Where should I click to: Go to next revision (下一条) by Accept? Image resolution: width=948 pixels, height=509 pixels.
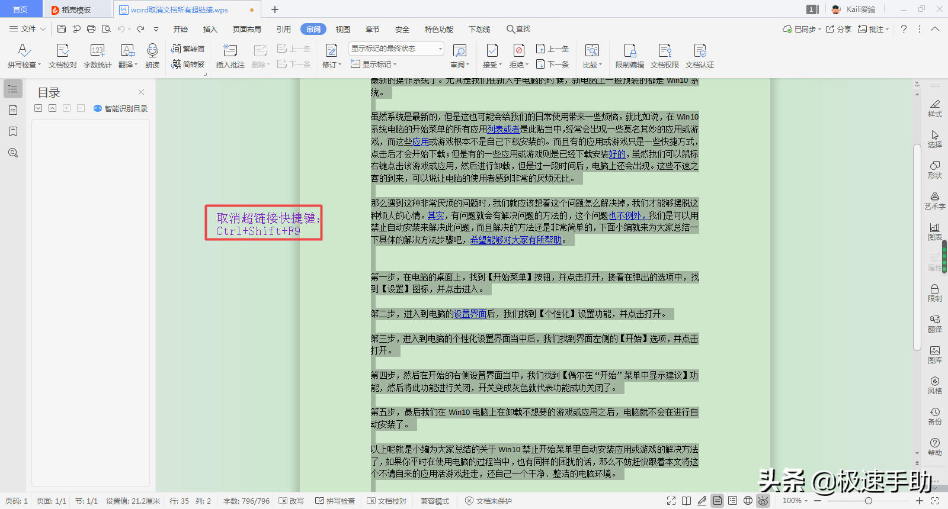(x=552, y=64)
